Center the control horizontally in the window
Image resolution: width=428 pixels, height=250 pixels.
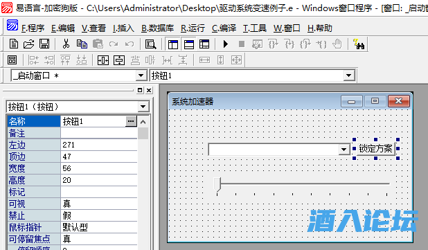(x=103, y=60)
